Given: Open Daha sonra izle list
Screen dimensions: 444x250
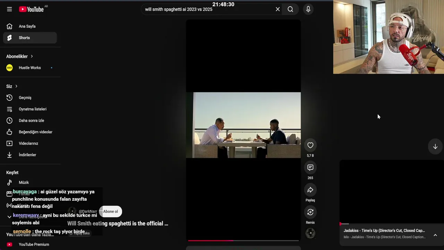Looking at the screenshot, I should 30,120.
